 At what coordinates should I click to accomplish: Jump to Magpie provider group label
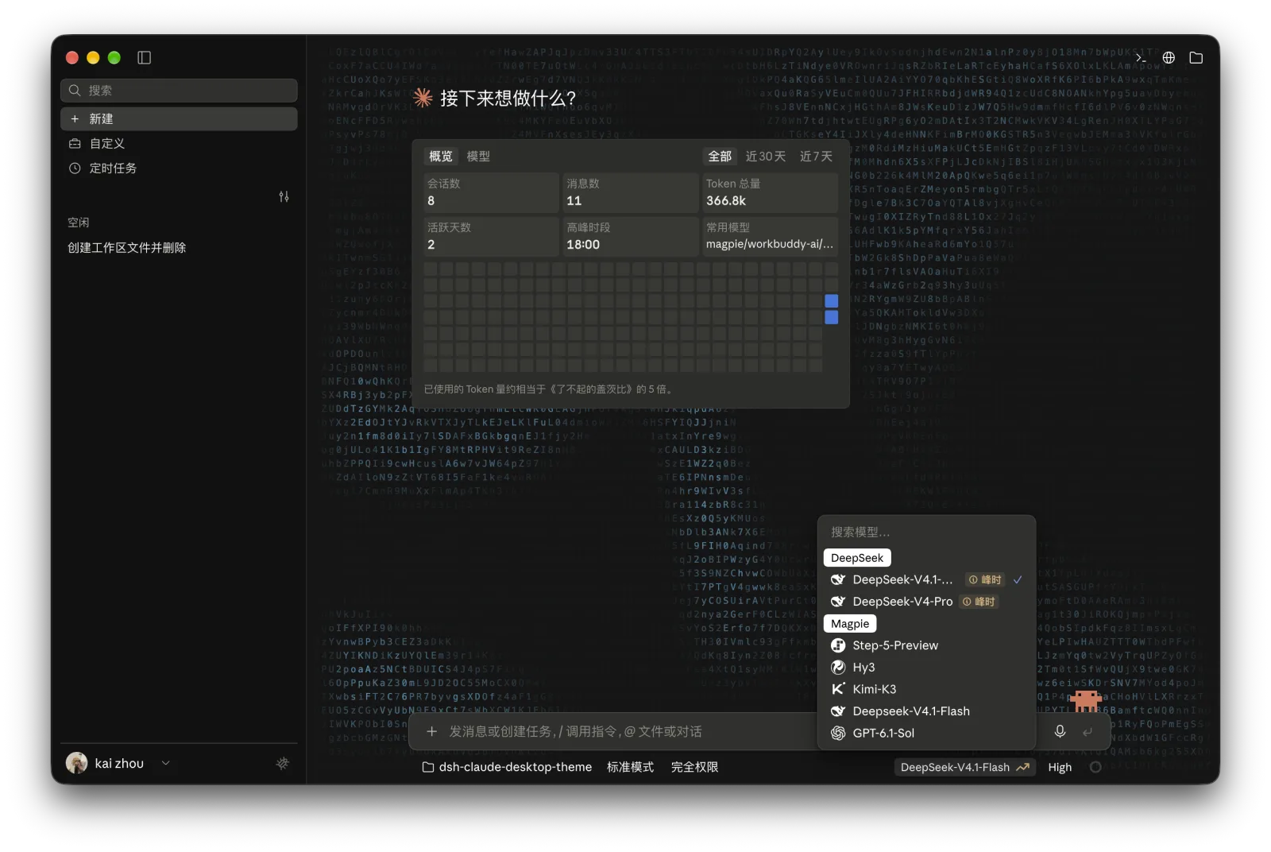click(850, 624)
